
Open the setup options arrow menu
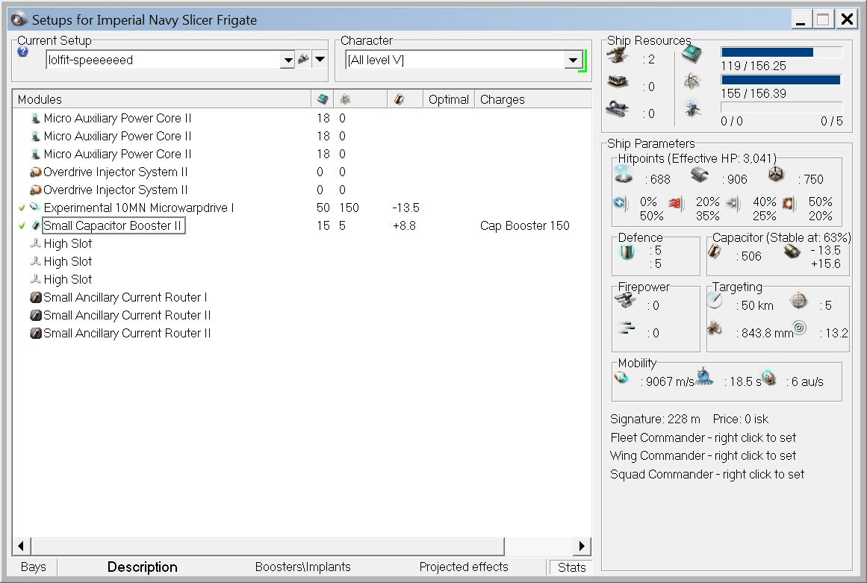point(320,60)
